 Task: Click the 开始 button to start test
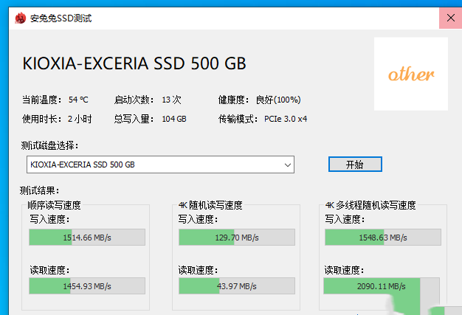coord(355,165)
